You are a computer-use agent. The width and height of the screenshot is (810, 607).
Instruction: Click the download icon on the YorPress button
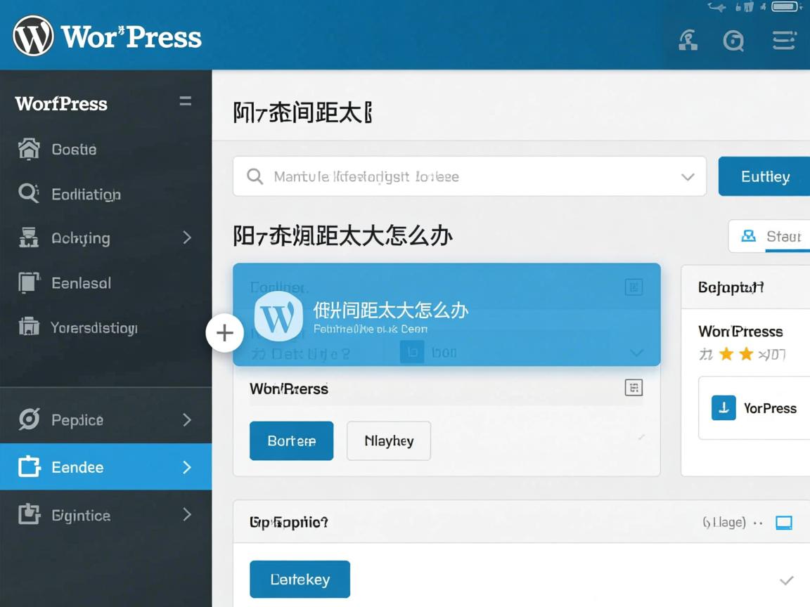tap(724, 407)
